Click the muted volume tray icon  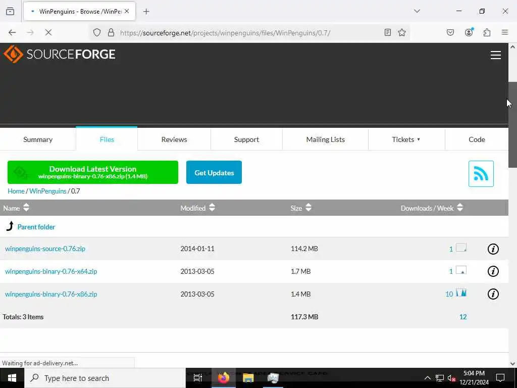click(x=452, y=378)
